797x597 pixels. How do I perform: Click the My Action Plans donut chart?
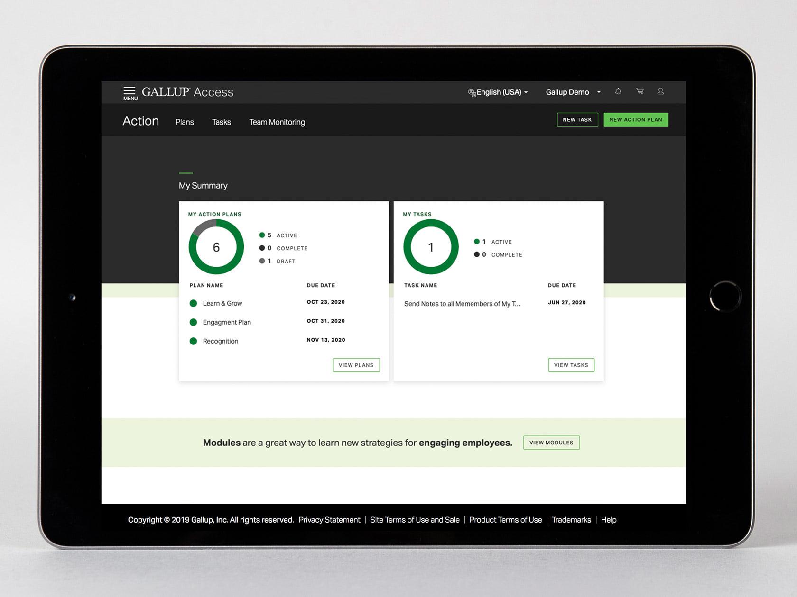(x=216, y=247)
